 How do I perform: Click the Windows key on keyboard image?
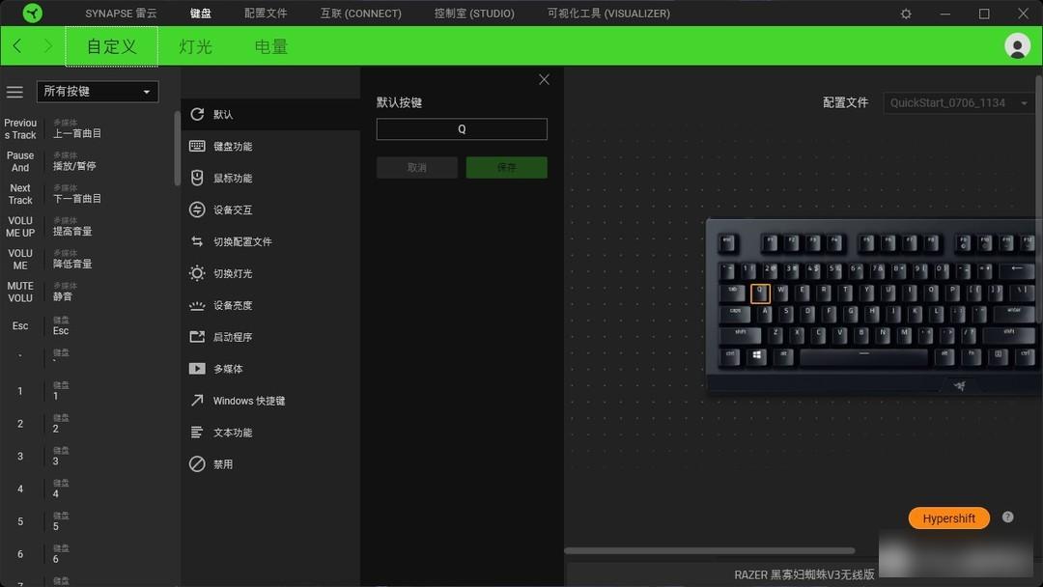756,356
